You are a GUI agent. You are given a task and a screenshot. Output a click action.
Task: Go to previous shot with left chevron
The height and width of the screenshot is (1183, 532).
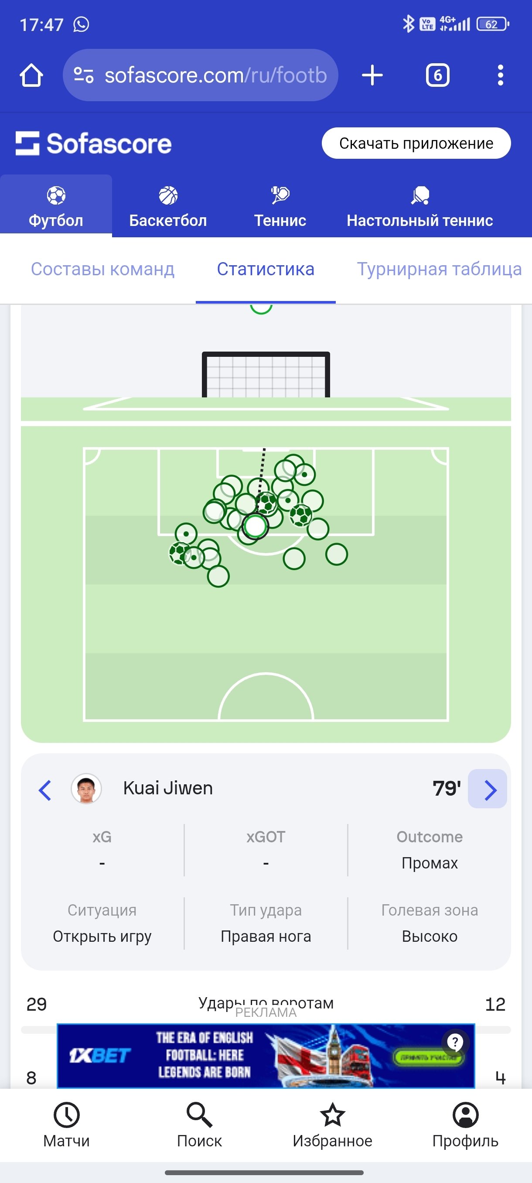pos(44,790)
